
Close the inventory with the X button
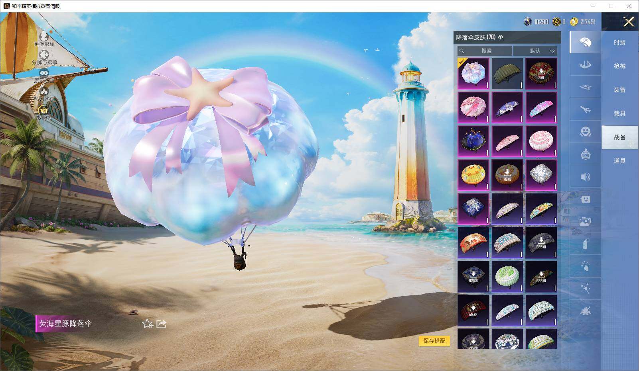(x=629, y=22)
